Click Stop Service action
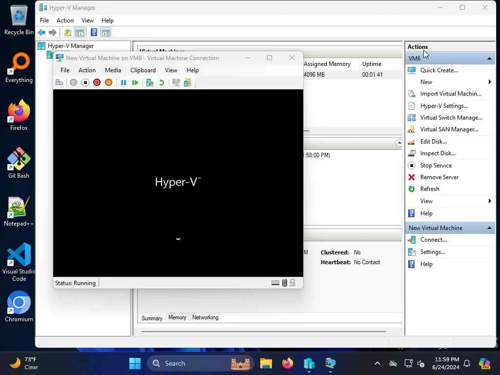This screenshot has width=500, height=375. [436, 166]
